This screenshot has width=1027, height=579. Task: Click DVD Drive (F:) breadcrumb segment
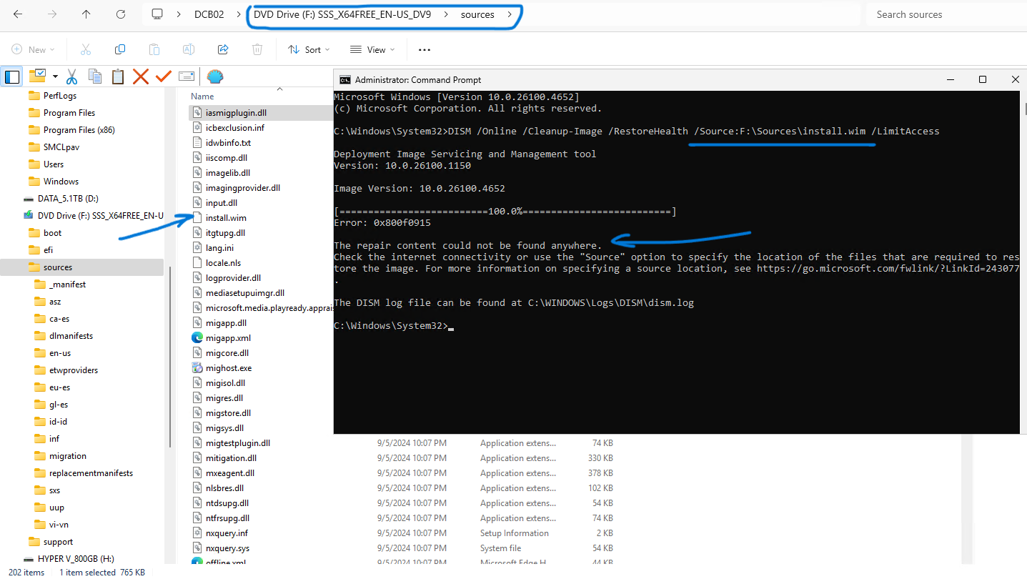pos(342,14)
